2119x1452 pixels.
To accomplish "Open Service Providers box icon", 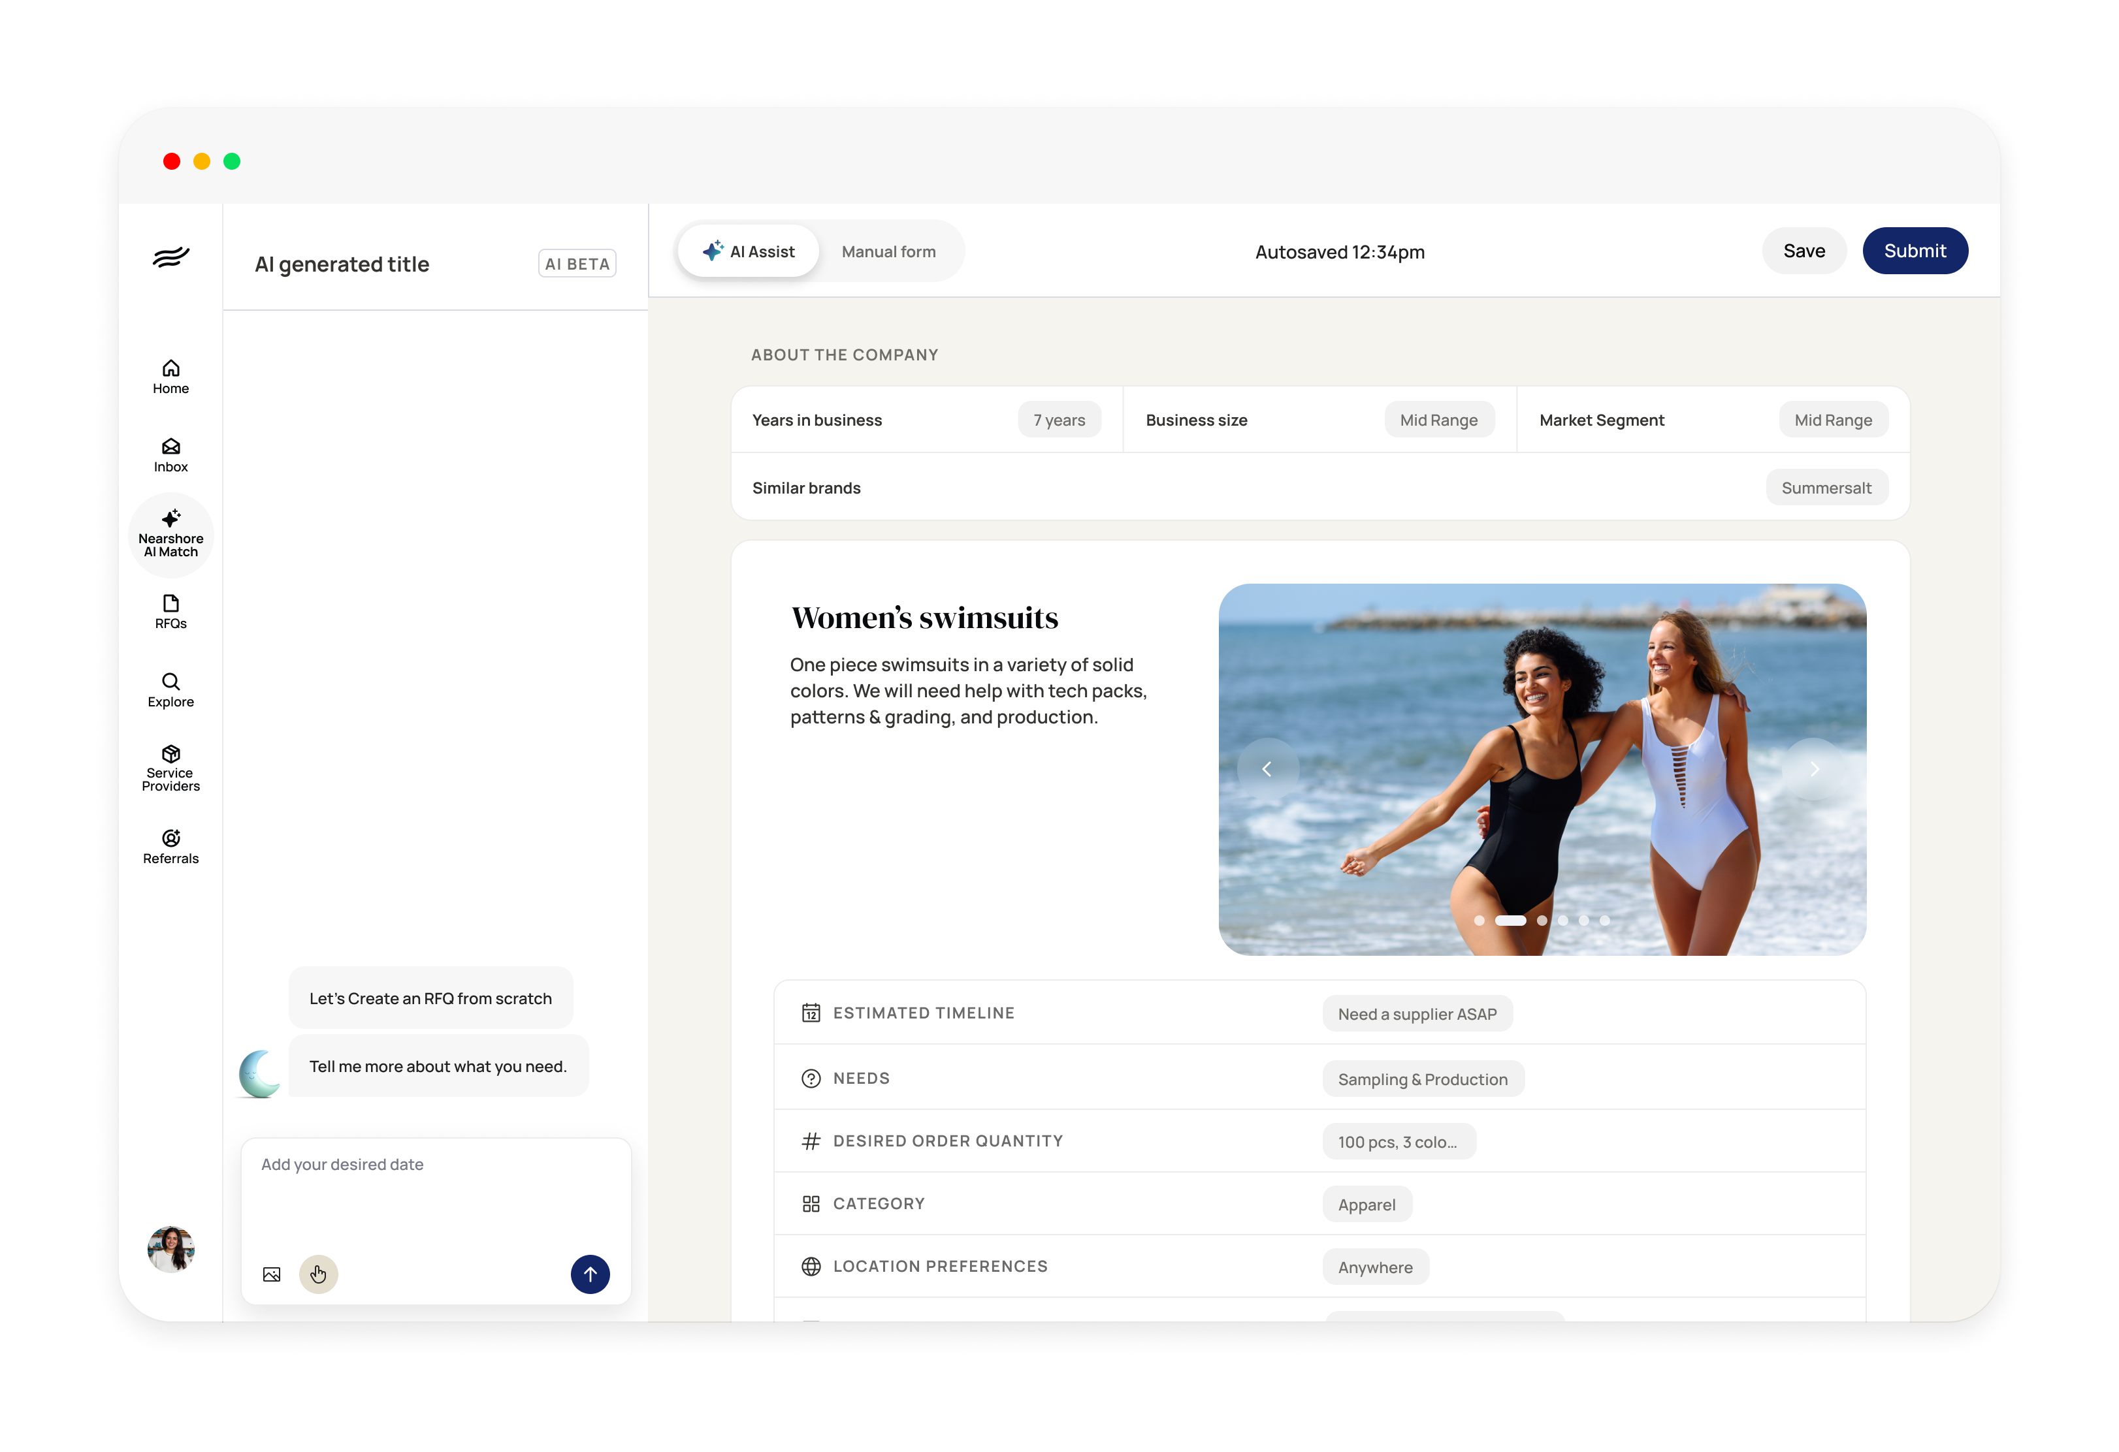I will tap(170, 754).
